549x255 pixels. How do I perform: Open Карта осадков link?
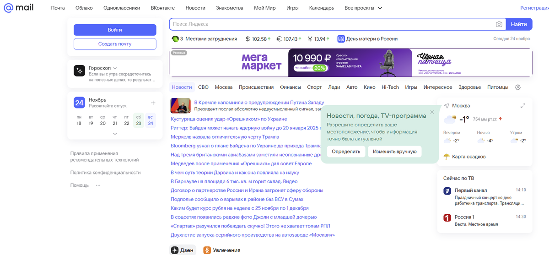click(469, 157)
